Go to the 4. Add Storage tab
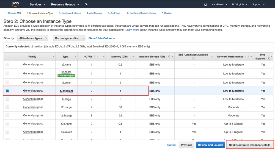The width and height of the screenshot is (275, 150). click(94, 13)
